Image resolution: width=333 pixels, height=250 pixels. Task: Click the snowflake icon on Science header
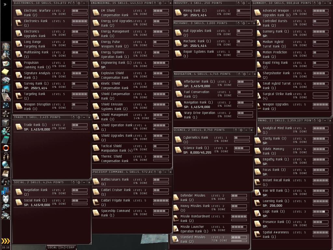click(236, 130)
